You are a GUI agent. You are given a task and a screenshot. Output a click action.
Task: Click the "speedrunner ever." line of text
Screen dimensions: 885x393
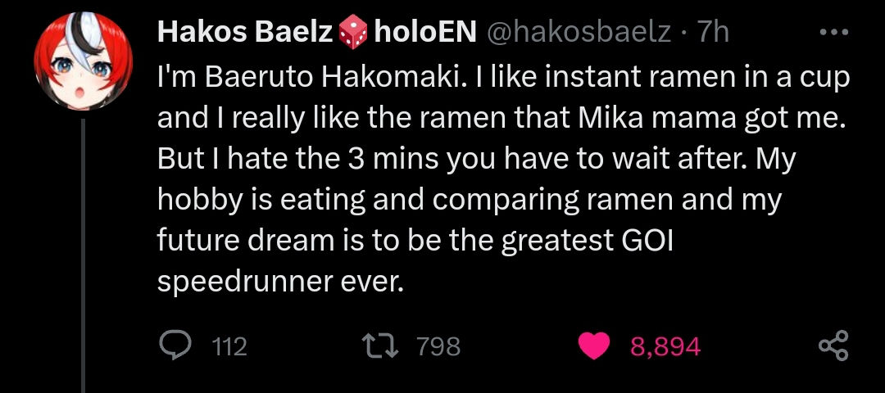pos(281,282)
